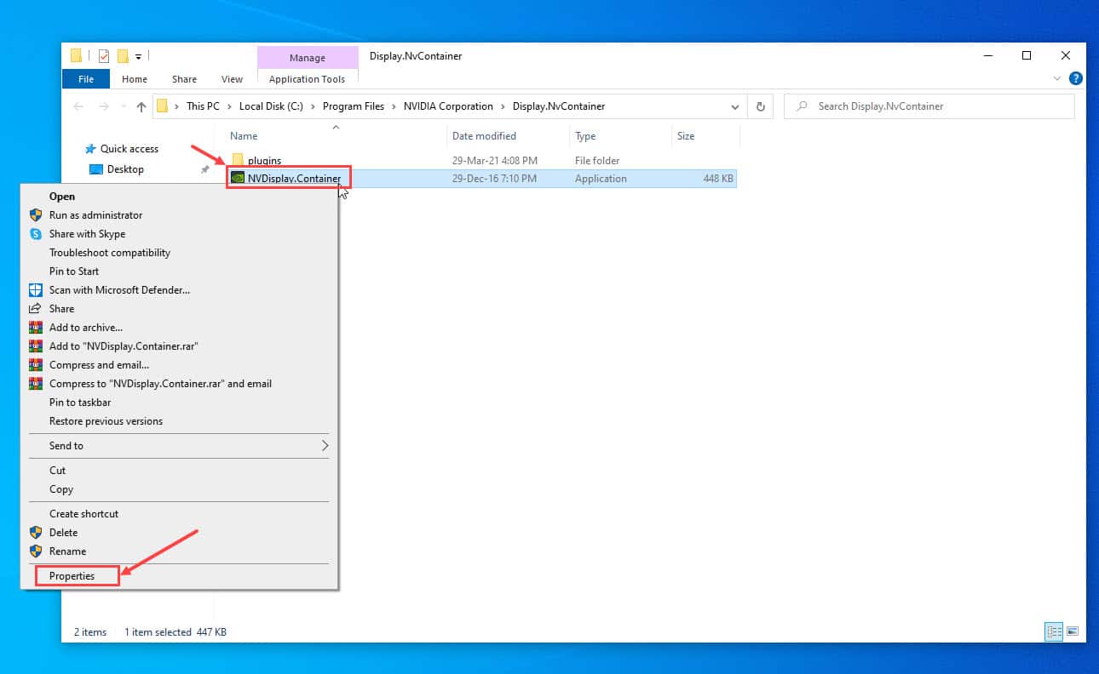1099x674 pixels.
Task: Click the File folder type cell
Action: point(597,160)
